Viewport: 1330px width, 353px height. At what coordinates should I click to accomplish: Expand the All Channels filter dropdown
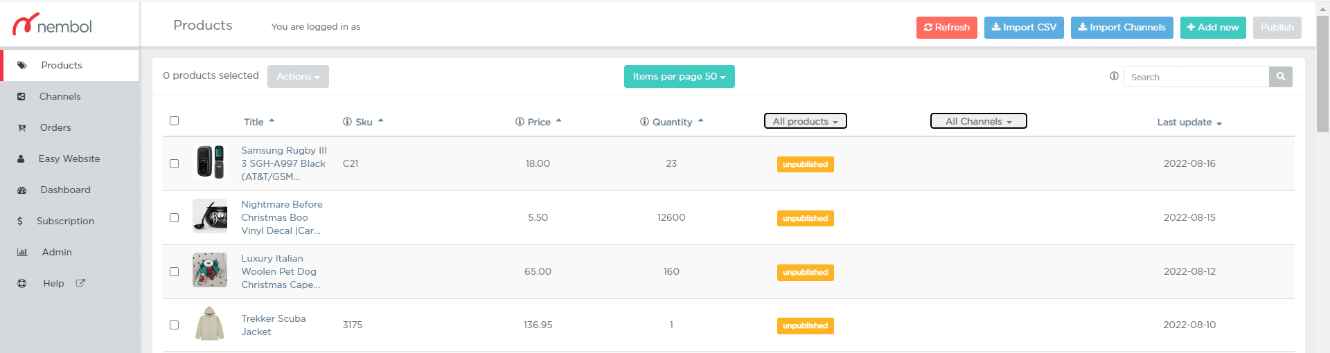978,121
